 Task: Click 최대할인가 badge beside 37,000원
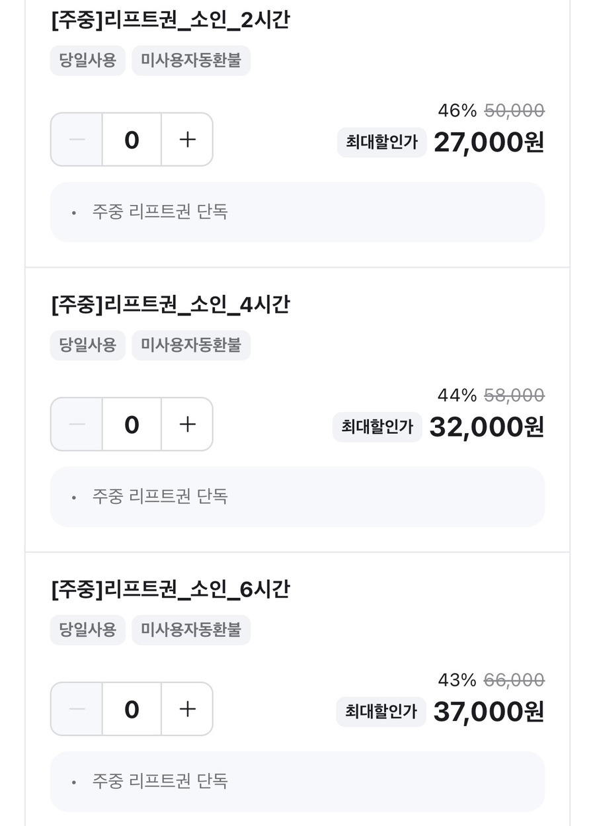[x=381, y=712]
